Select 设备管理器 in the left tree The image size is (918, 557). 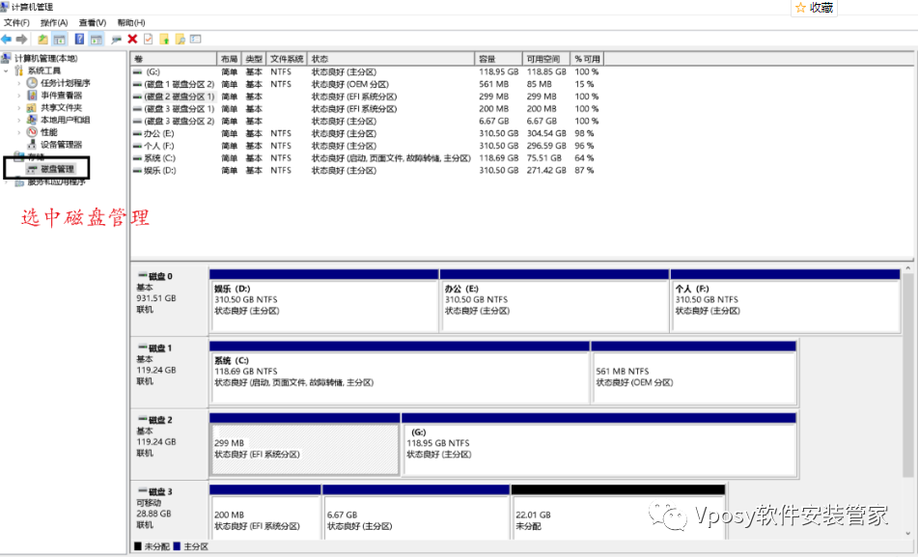61,145
